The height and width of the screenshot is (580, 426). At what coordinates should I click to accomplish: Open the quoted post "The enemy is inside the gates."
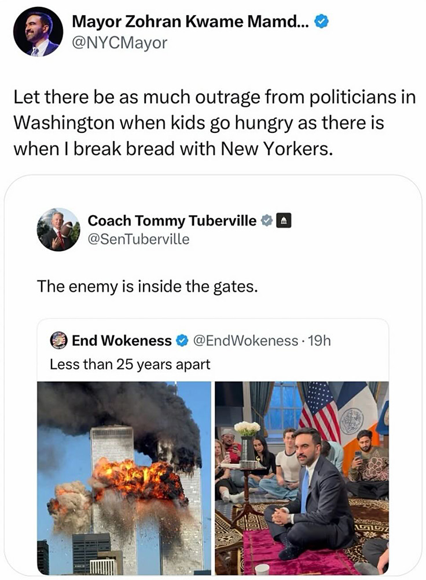click(x=147, y=286)
